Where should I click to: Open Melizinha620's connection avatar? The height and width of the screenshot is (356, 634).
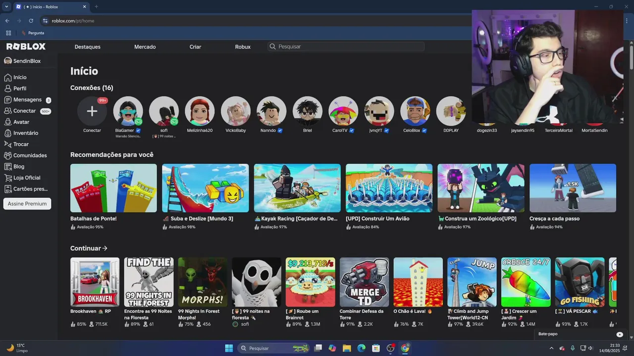click(200, 111)
